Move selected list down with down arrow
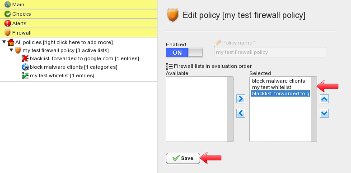Viewport: 351px width, 173px height. [x=324, y=114]
